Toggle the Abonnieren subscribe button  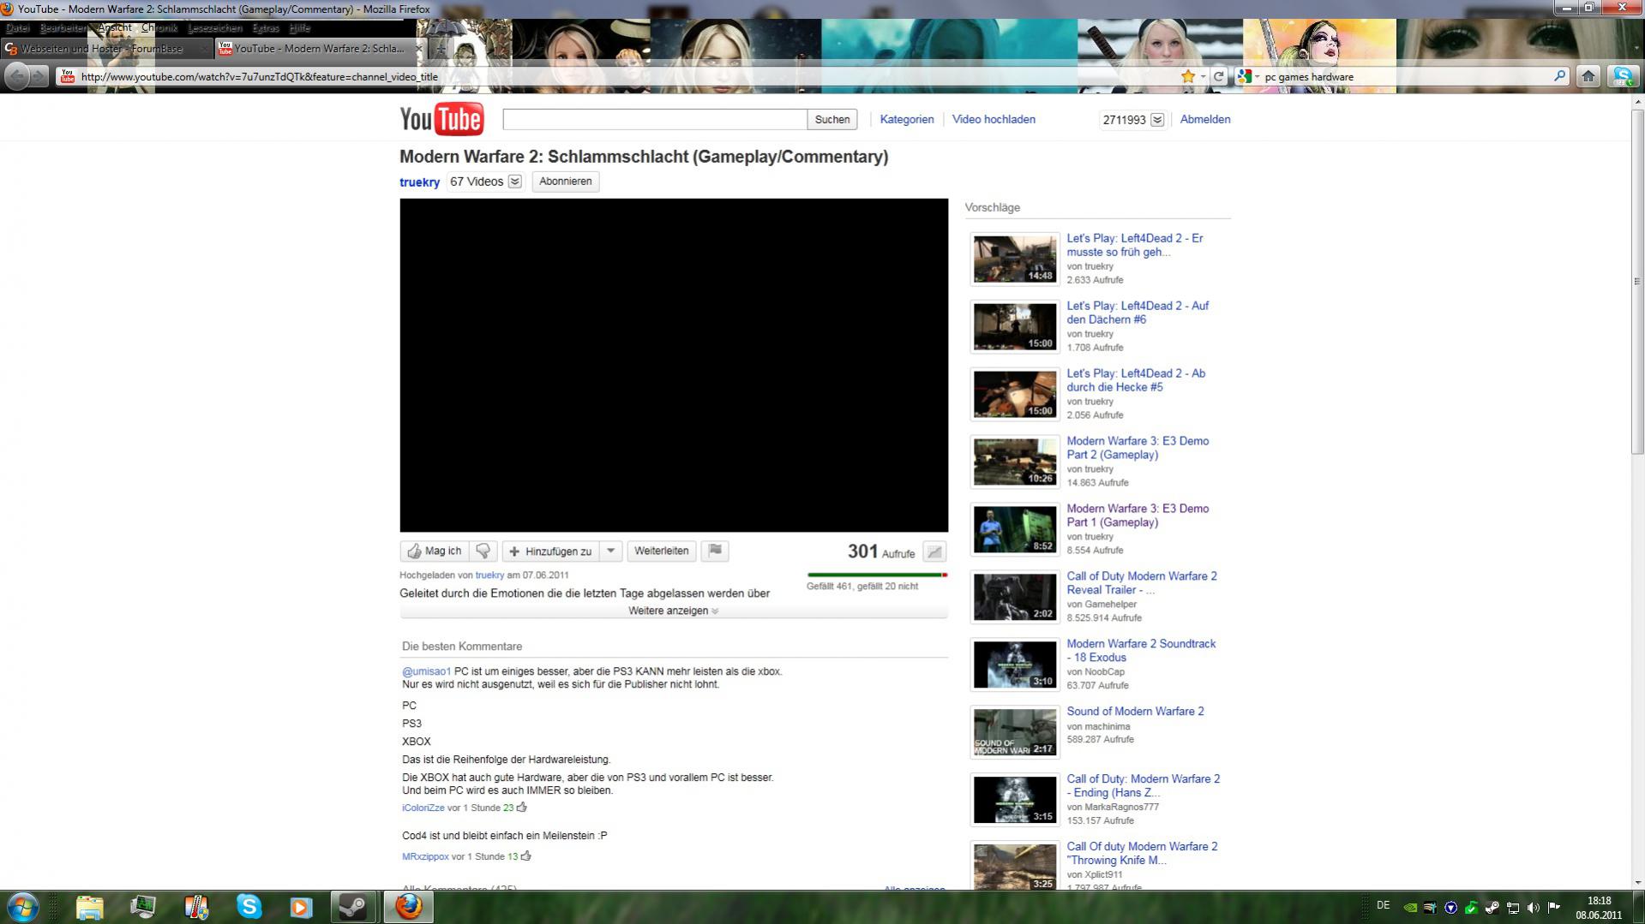click(566, 182)
